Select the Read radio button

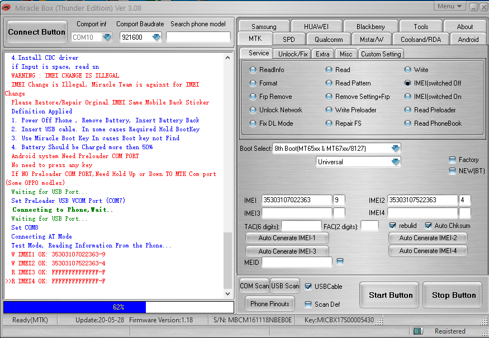pos(329,70)
